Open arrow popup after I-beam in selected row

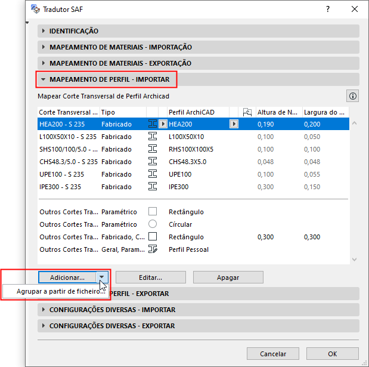coord(163,124)
